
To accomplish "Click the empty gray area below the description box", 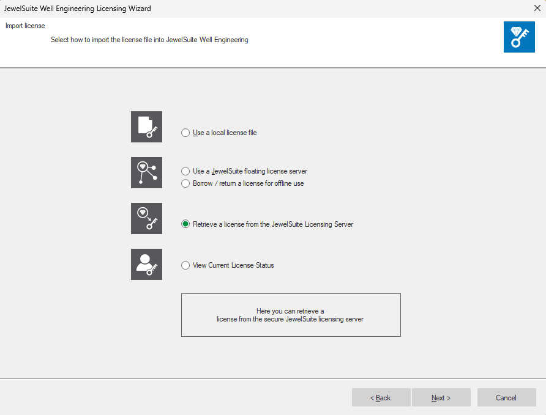I will (291, 358).
